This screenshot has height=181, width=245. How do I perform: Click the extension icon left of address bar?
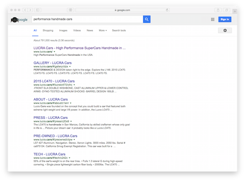[70, 10]
